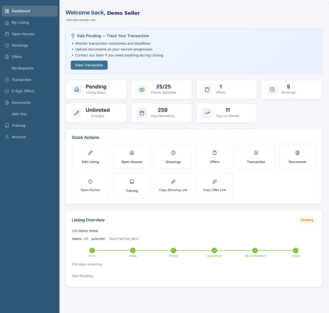Open the Showings sidebar menu item

(x=30, y=45)
